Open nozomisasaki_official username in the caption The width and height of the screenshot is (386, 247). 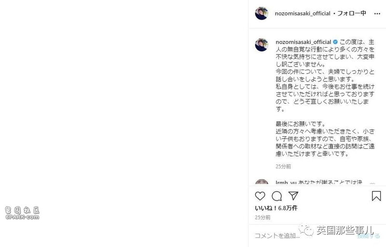click(x=303, y=42)
